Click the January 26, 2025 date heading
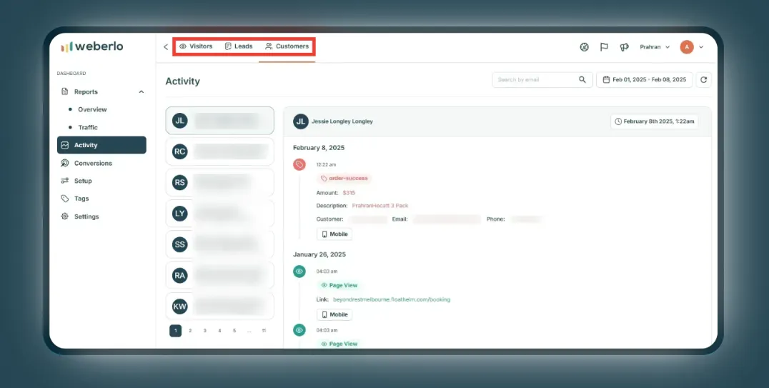 [319, 254]
